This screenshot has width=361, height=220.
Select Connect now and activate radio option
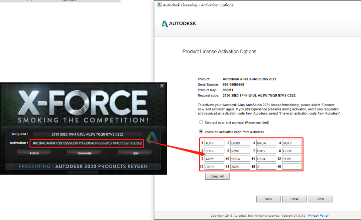[201, 122]
